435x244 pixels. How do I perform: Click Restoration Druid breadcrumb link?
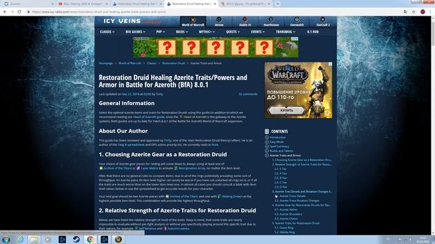[173, 63]
